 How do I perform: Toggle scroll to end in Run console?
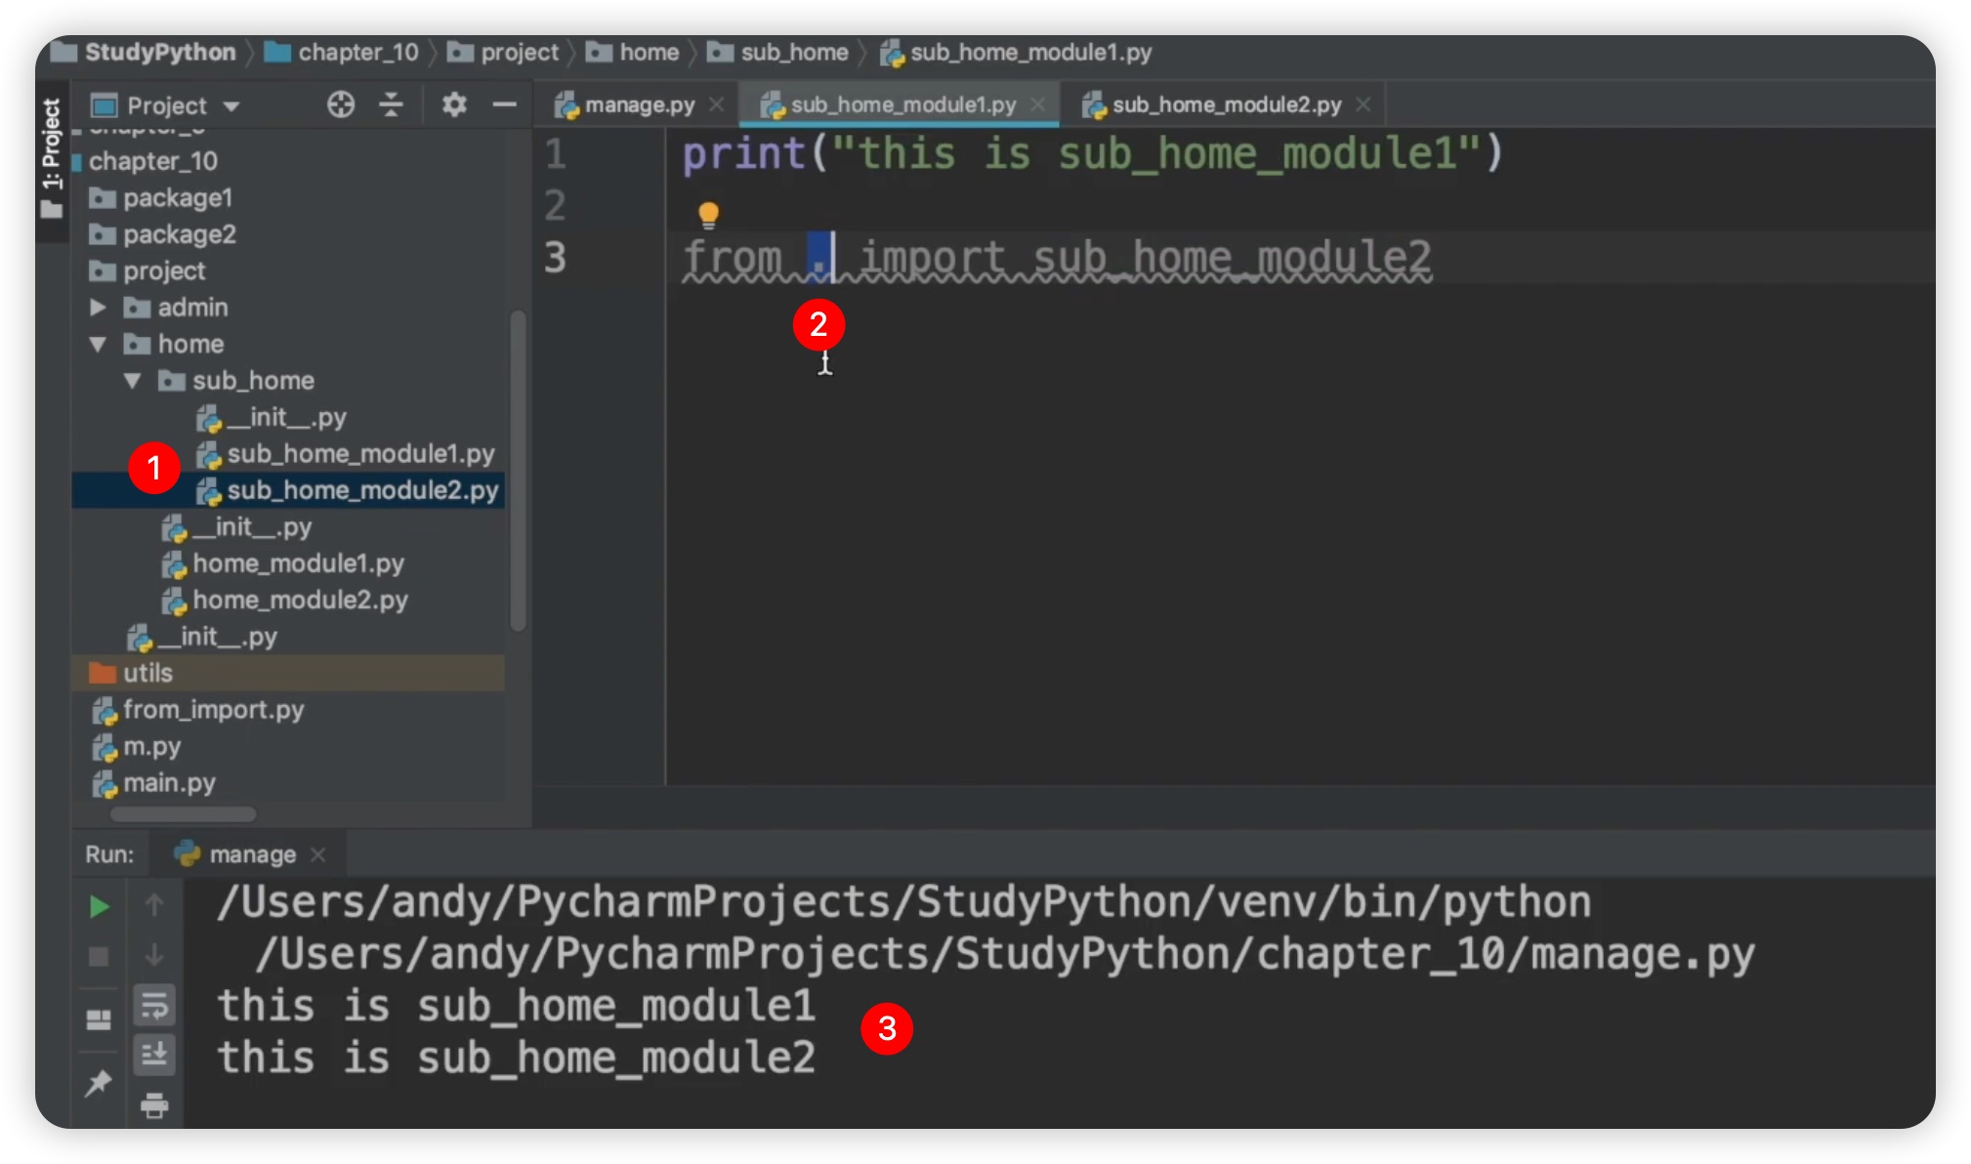[154, 1055]
